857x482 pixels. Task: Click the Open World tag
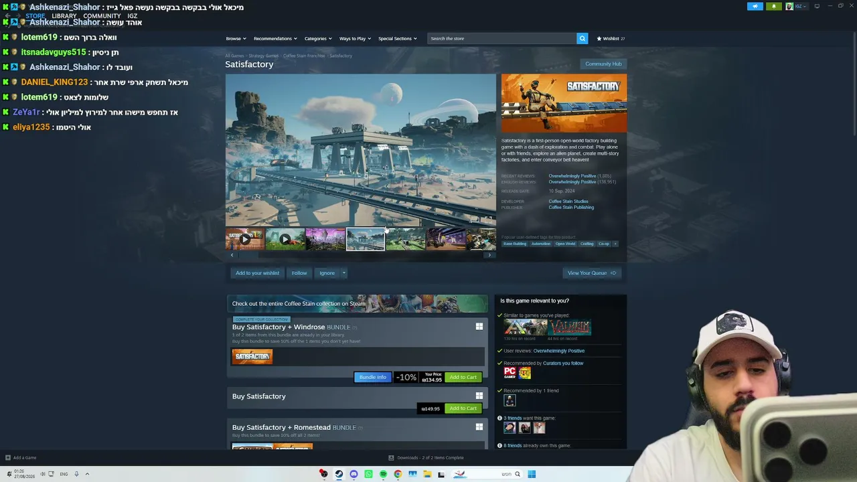coord(565,244)
